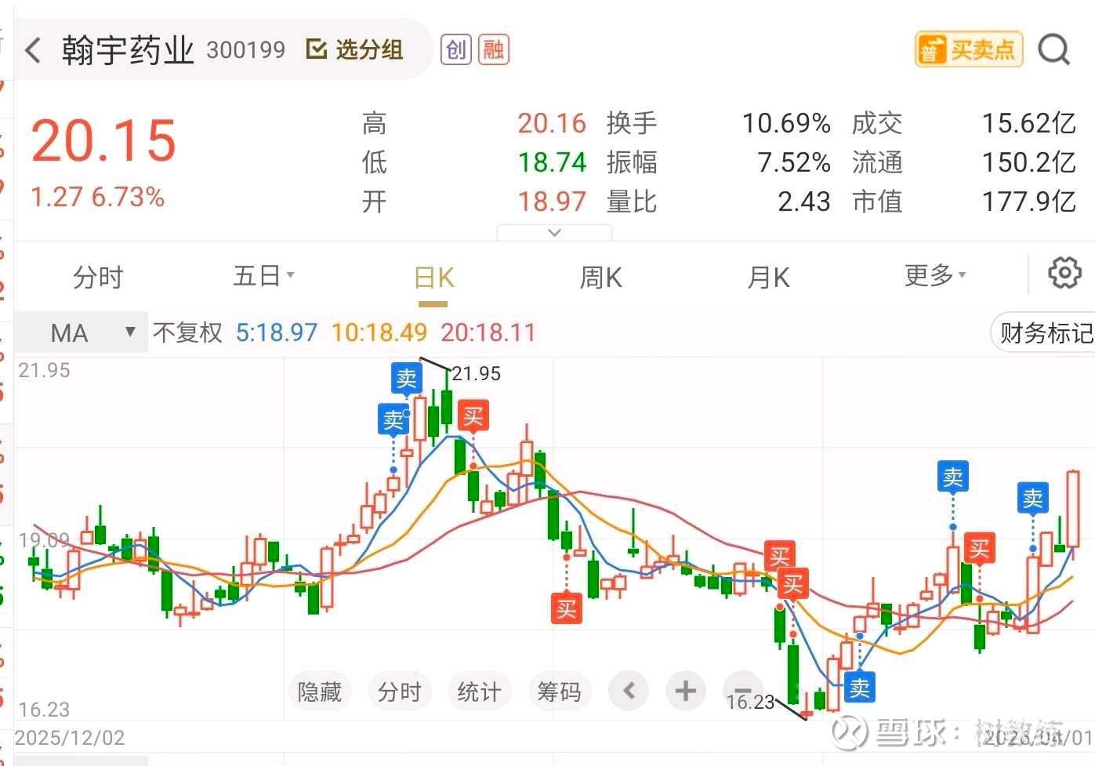The width and height of the screenshot is (1095, 766).
Task: Tap the high price value 20.16
Action: coord(552,123)
